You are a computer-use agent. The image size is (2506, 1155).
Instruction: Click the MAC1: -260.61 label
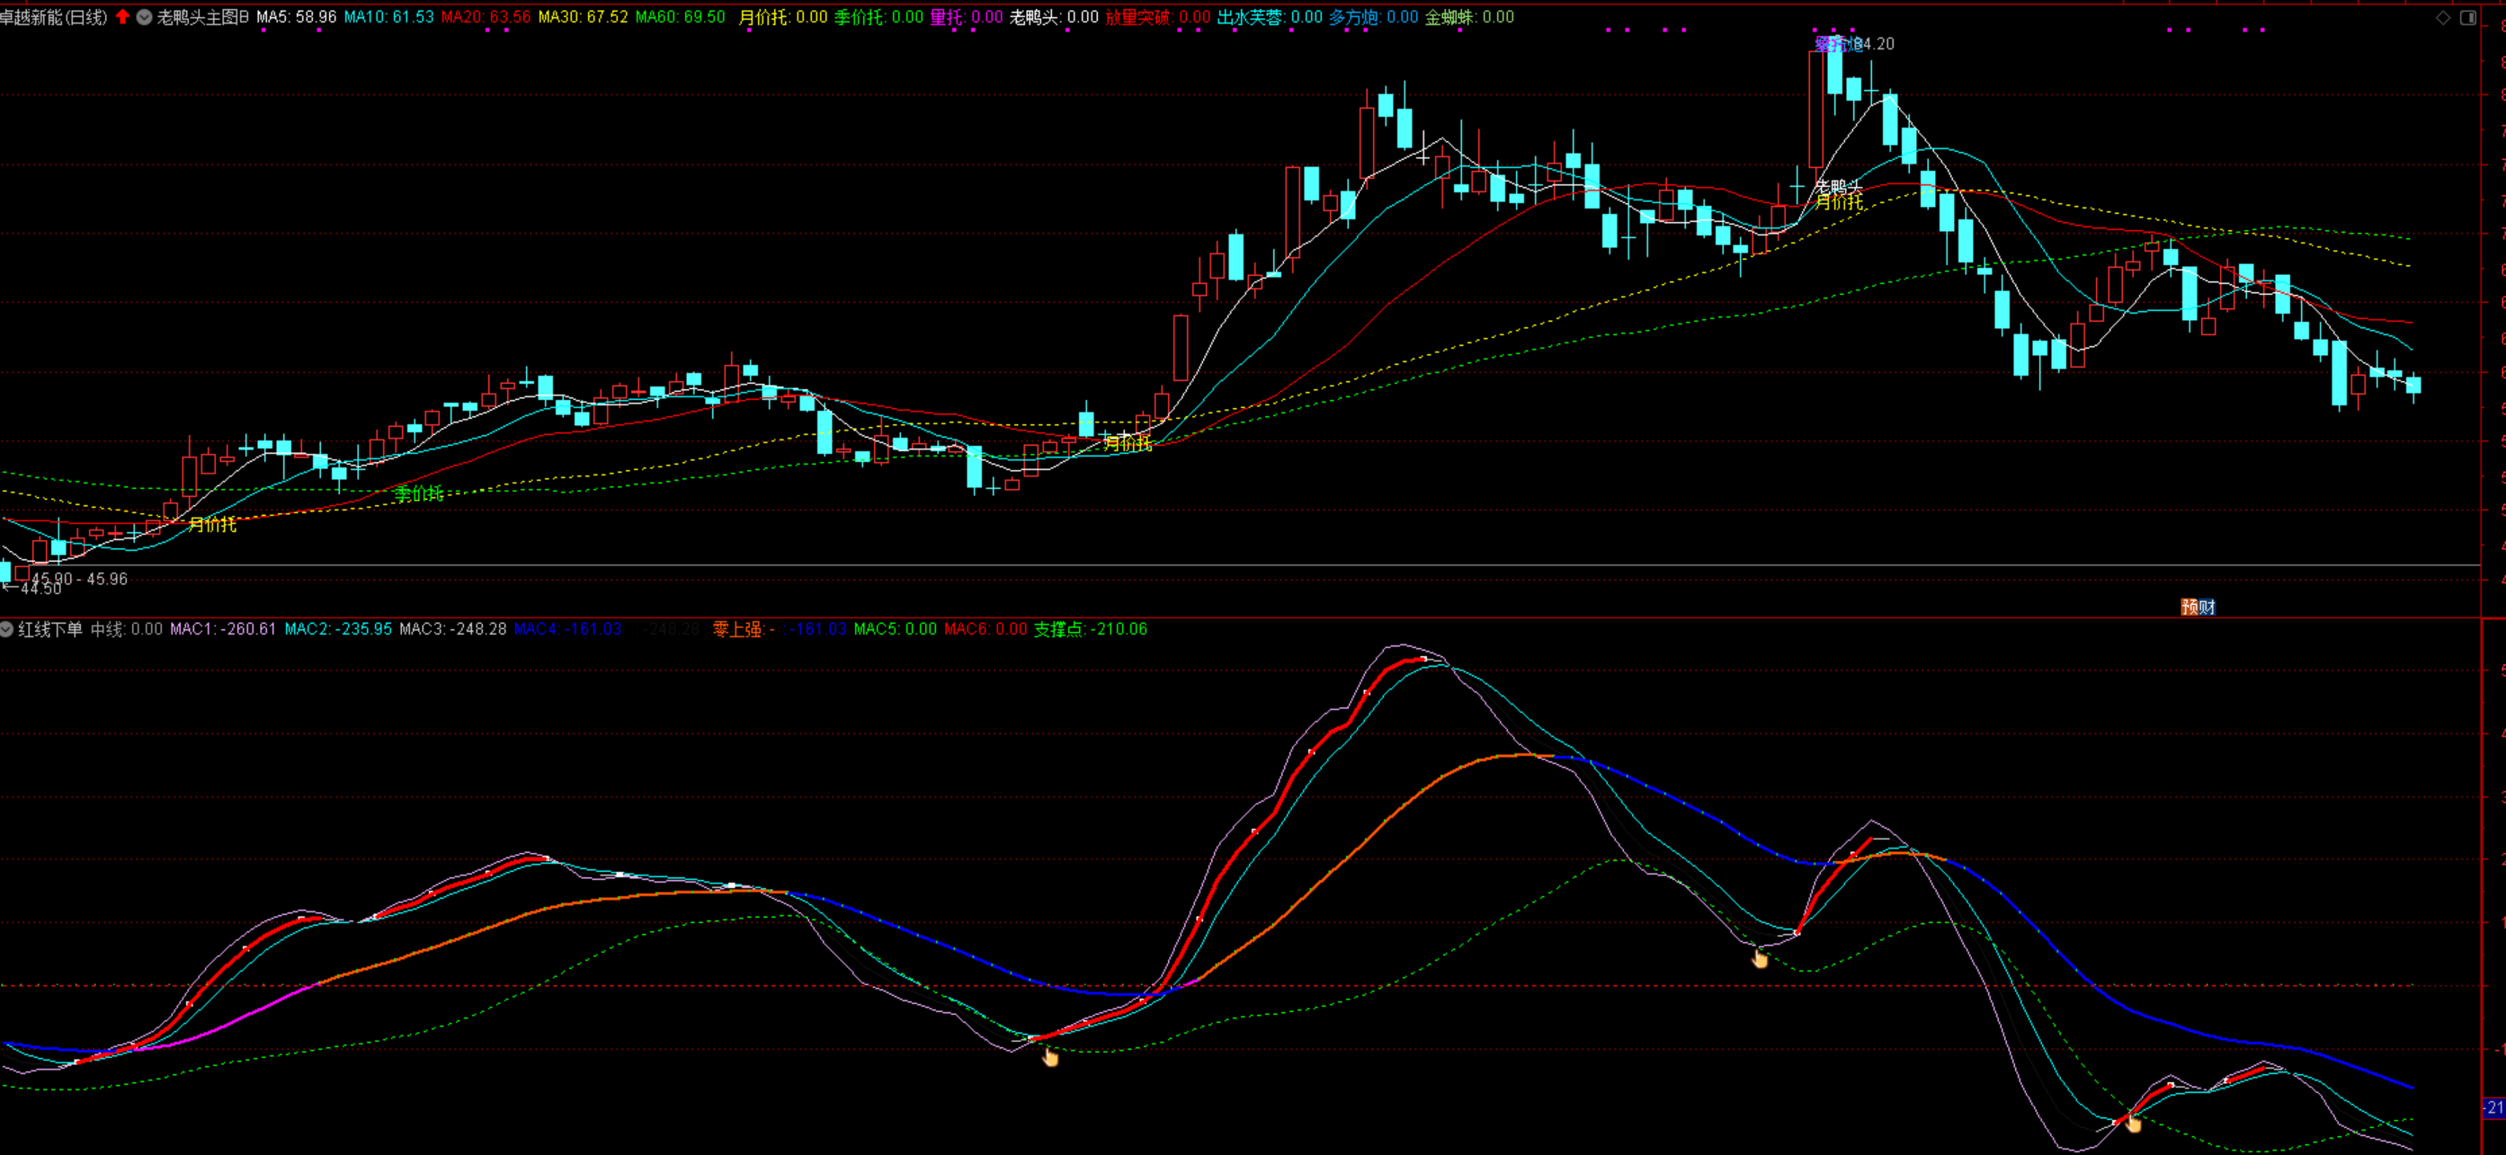[x=223, y=629]
